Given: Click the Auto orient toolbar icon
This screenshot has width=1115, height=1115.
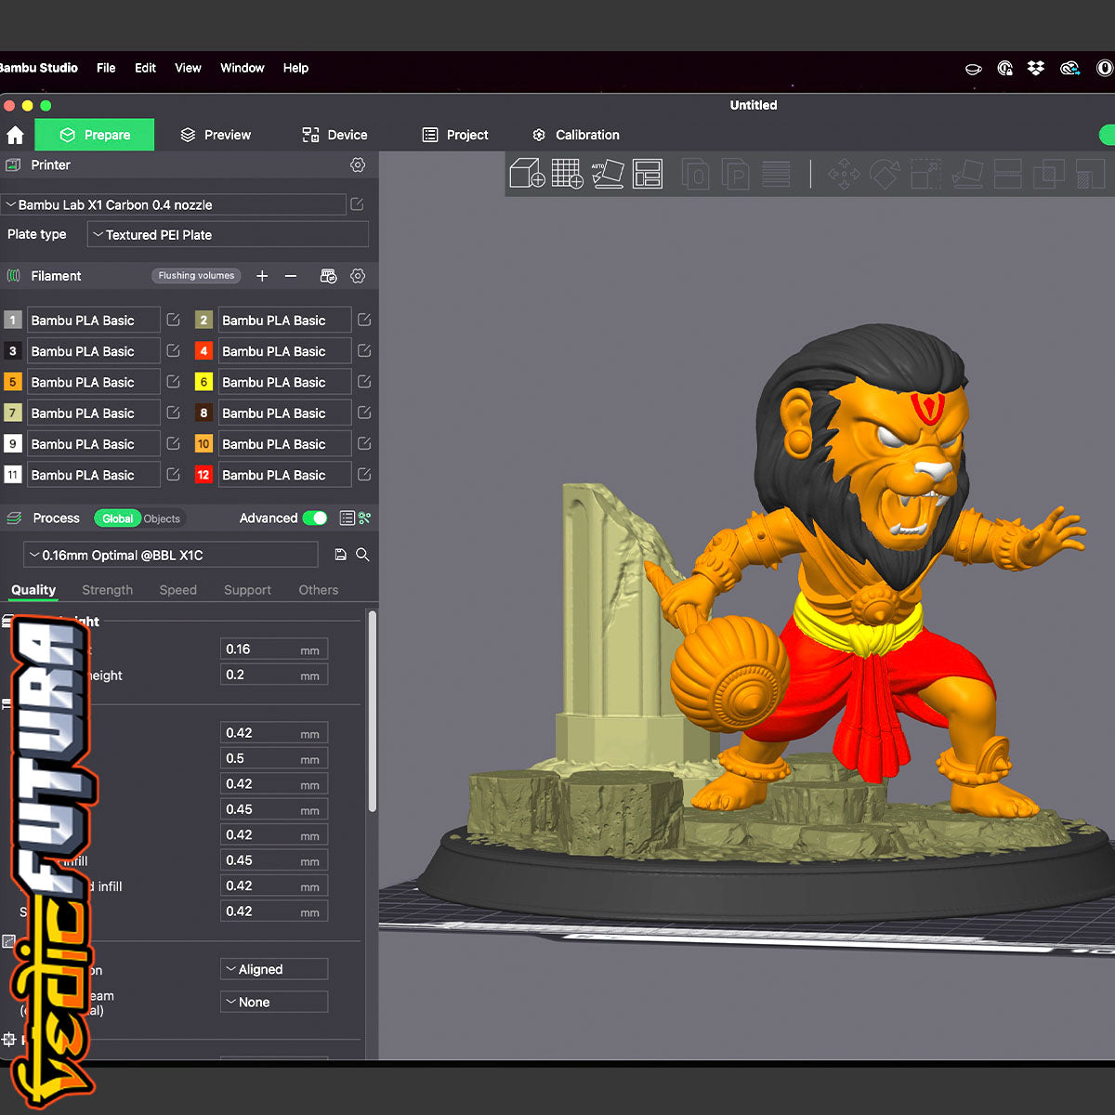Looking at the screenshot, I should coord(608,174).
